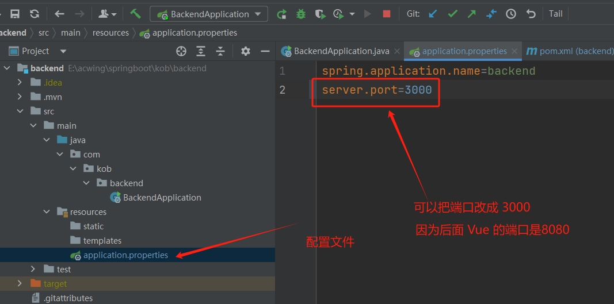Click the Git Commit checkmark icon
Screen dimensions: 614x304
point(452,14)
